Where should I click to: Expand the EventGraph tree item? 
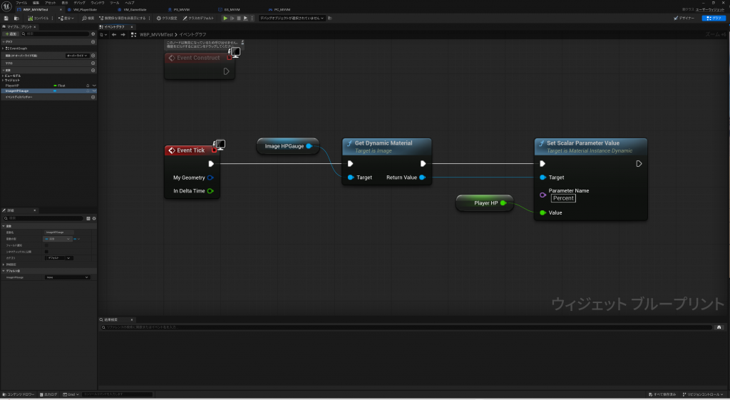(x=3, y=48)
